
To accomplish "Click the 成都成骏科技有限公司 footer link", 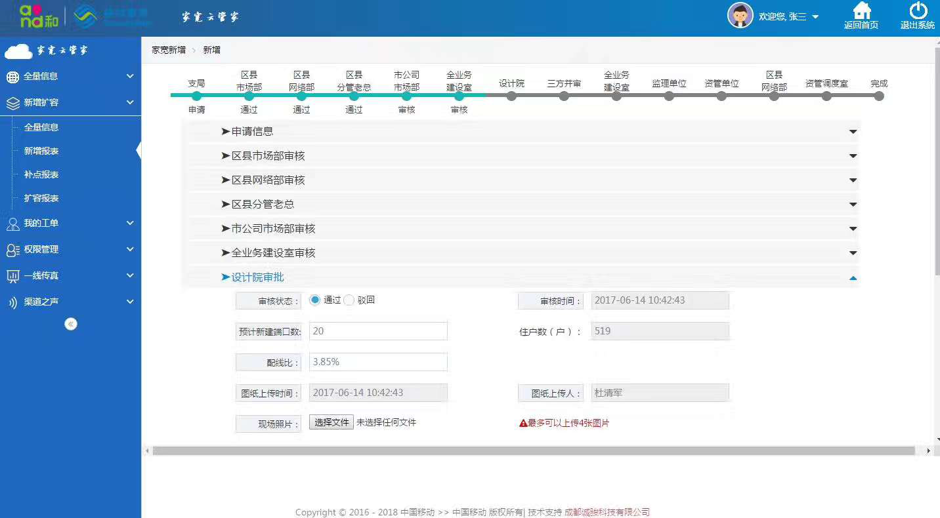I will tap(607, 512).
